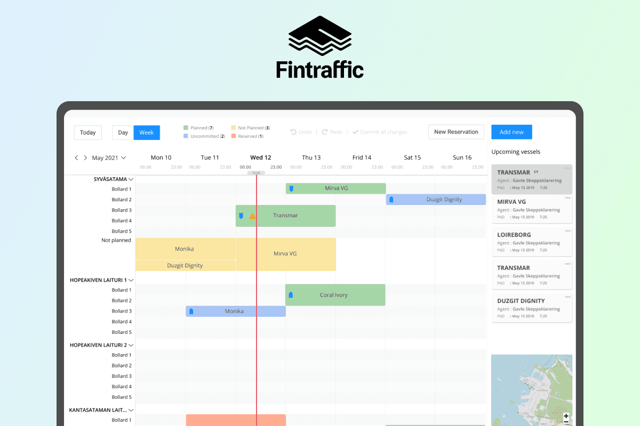Click the green Planned legend swatch
Viewport: 640px width, 426px height.
point(186,128)
